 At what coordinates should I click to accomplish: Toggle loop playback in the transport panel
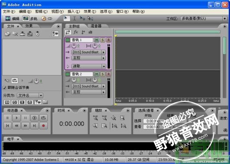coord(43,118)
